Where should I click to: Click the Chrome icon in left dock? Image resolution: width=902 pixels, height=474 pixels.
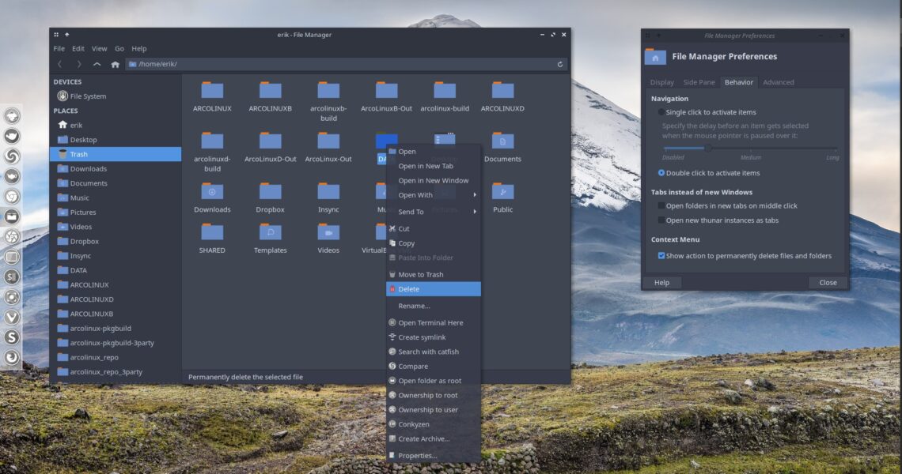tap(12, 197)
